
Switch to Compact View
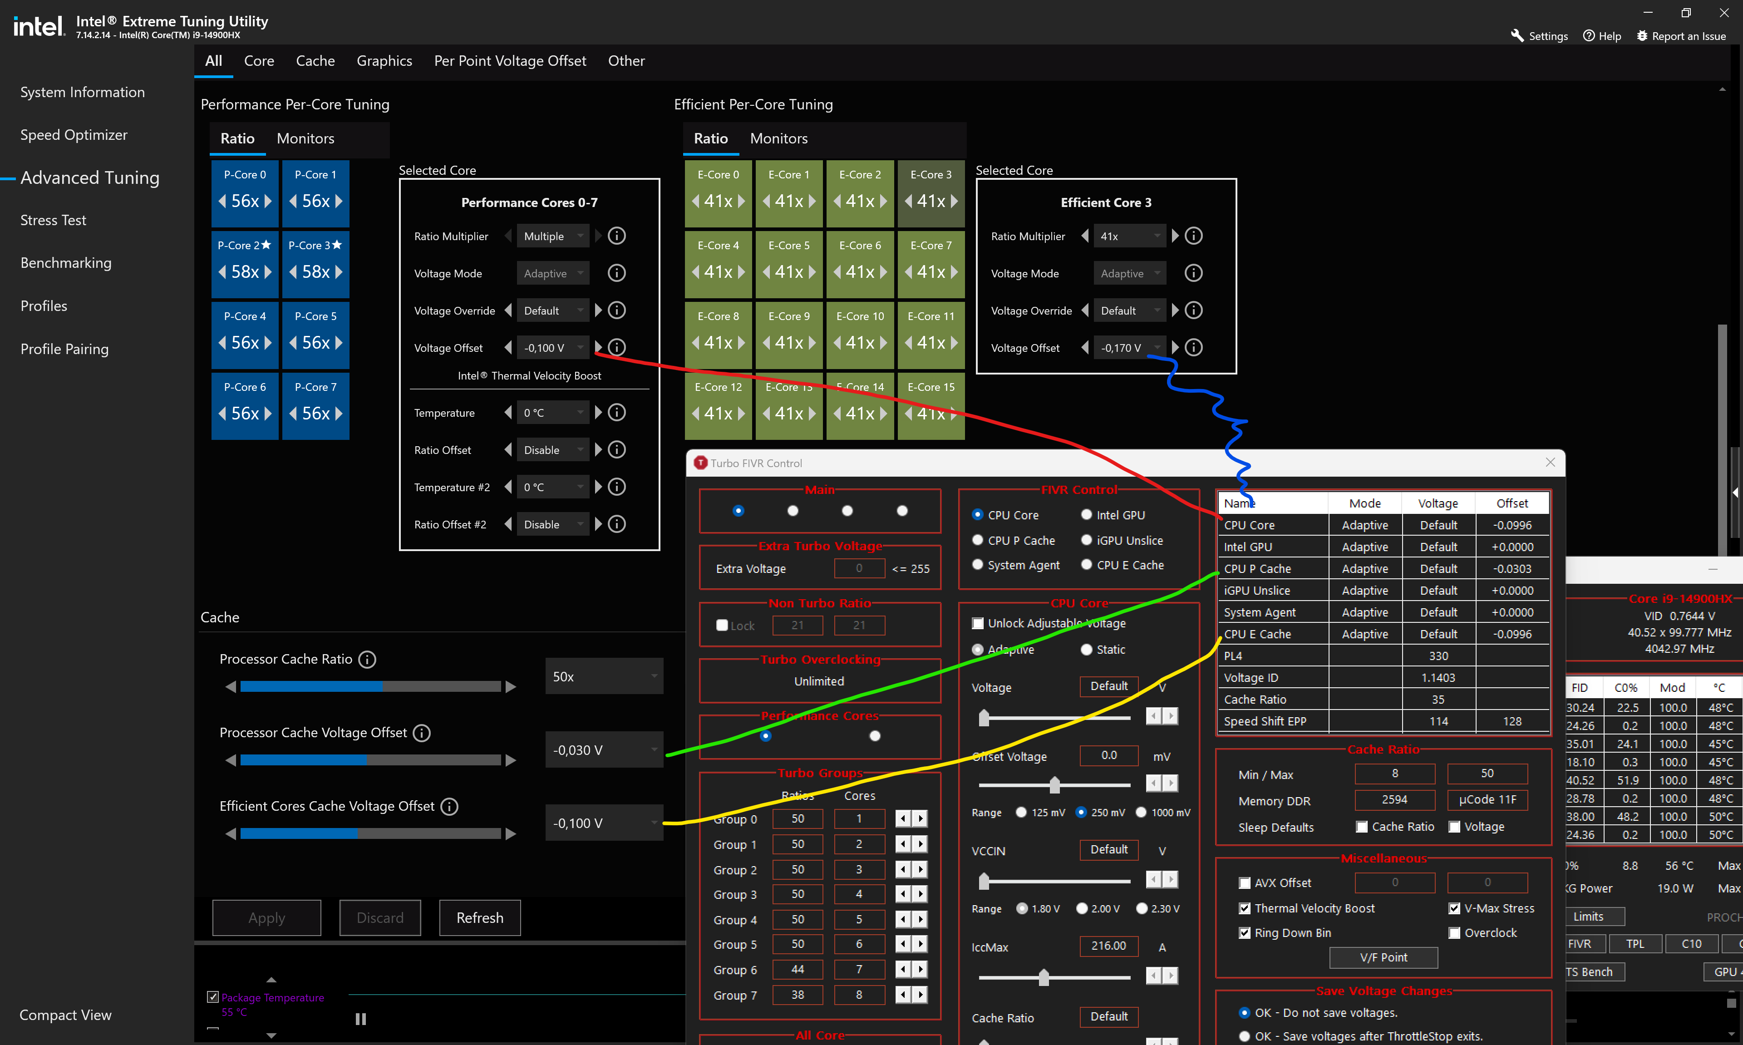65,1015
